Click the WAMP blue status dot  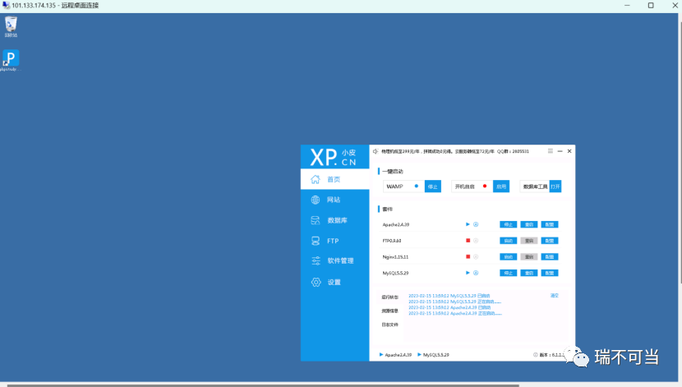(x=417, y=187)
